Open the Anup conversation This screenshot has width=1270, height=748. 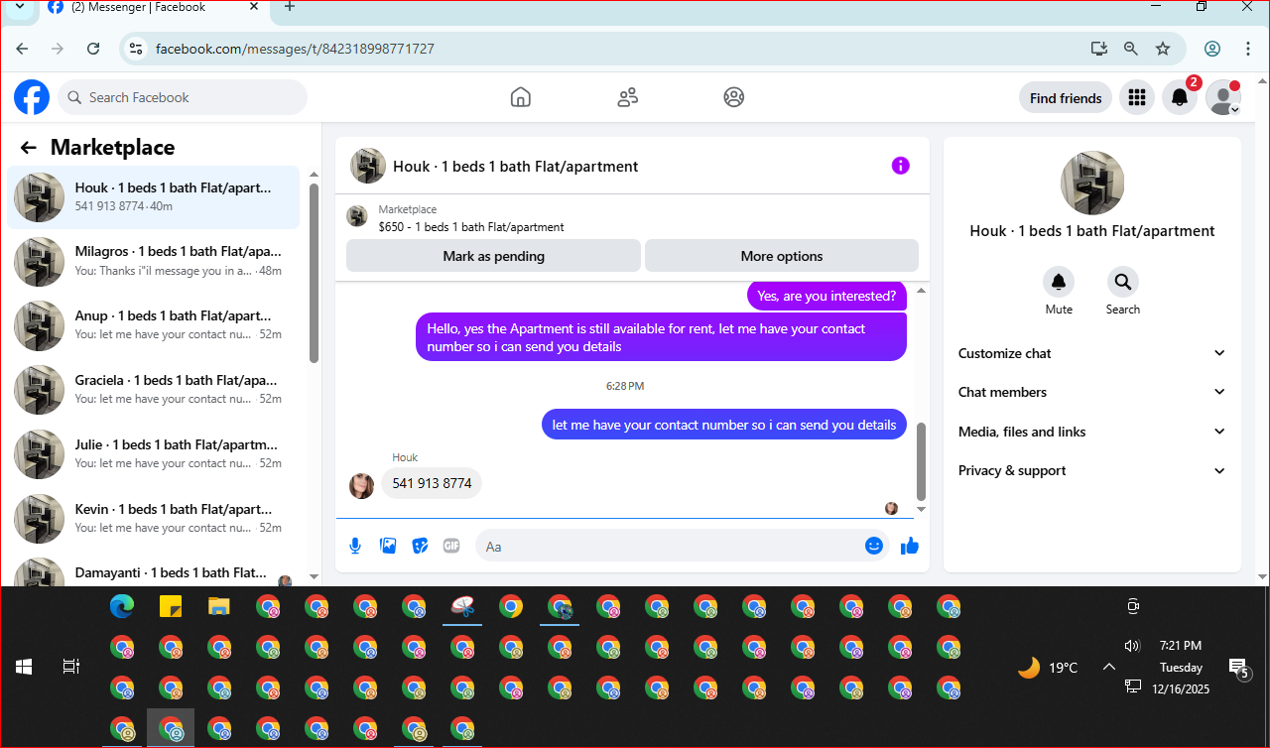click(154, 325)
